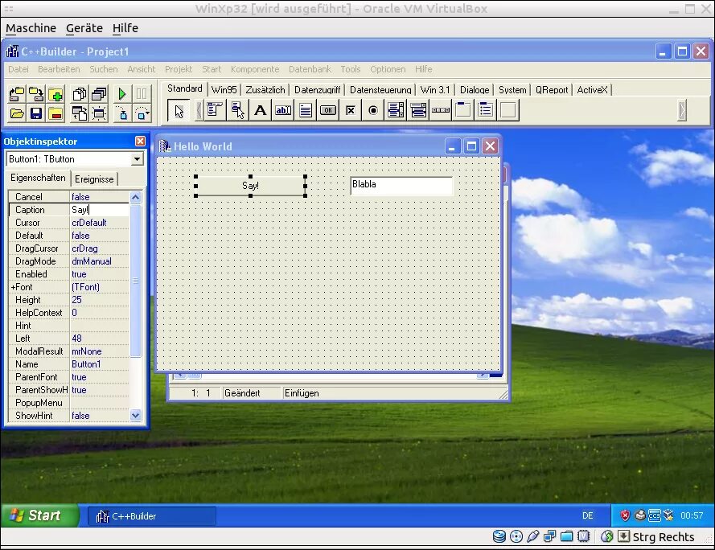Expand the +Font property
Screen dimensions: 715x550
(x=13, y=287)
